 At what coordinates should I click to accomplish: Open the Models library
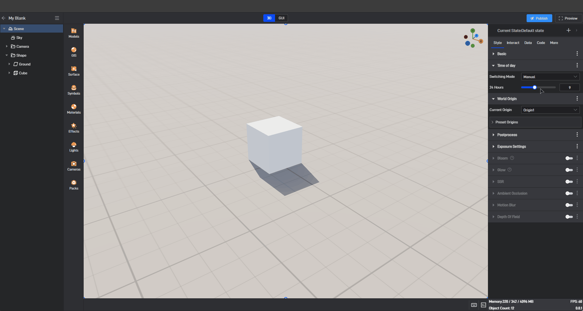pyautogui.click(x=74, y=33)
